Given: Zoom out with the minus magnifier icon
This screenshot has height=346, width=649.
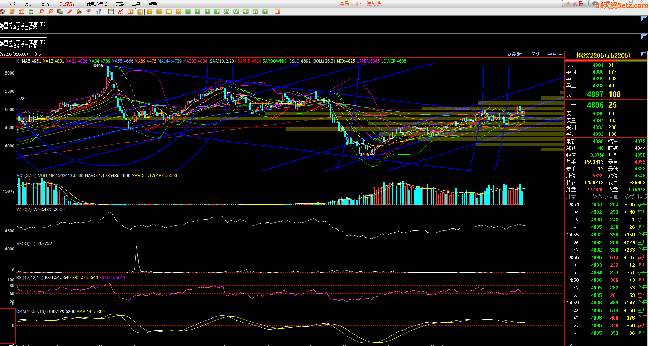Looking at the screenshot, I should point(51,12).
